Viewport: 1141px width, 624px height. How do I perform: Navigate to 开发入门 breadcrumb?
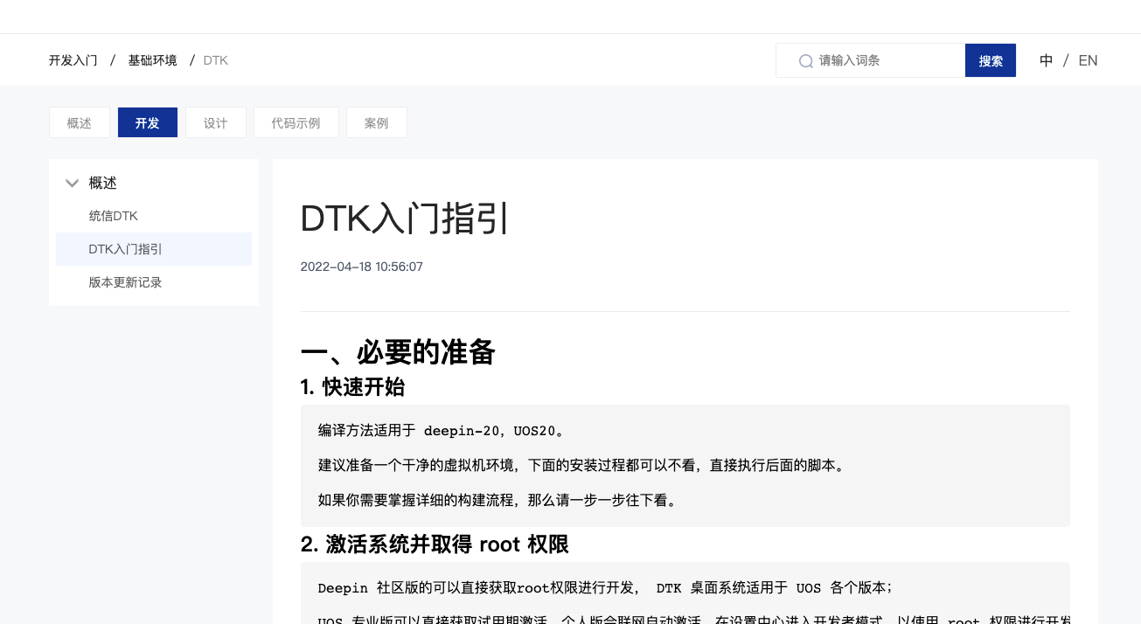tap(73, 60)
